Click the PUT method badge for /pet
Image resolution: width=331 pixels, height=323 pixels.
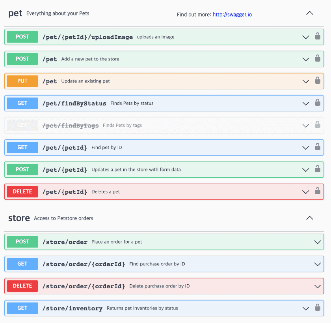[22, 81]
